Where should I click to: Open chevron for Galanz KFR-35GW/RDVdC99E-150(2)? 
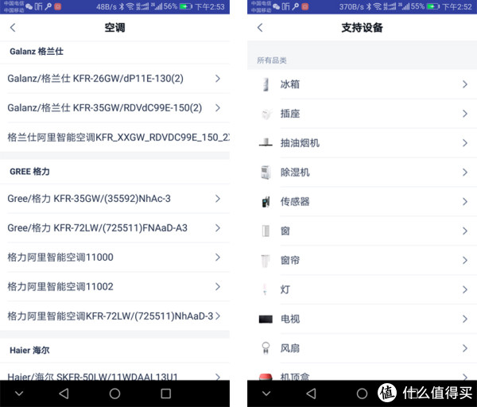218,107
